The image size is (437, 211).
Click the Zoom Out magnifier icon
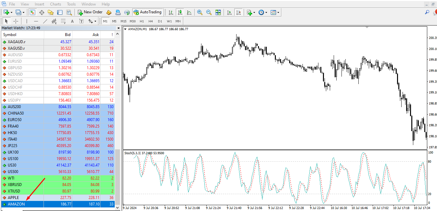209,12
